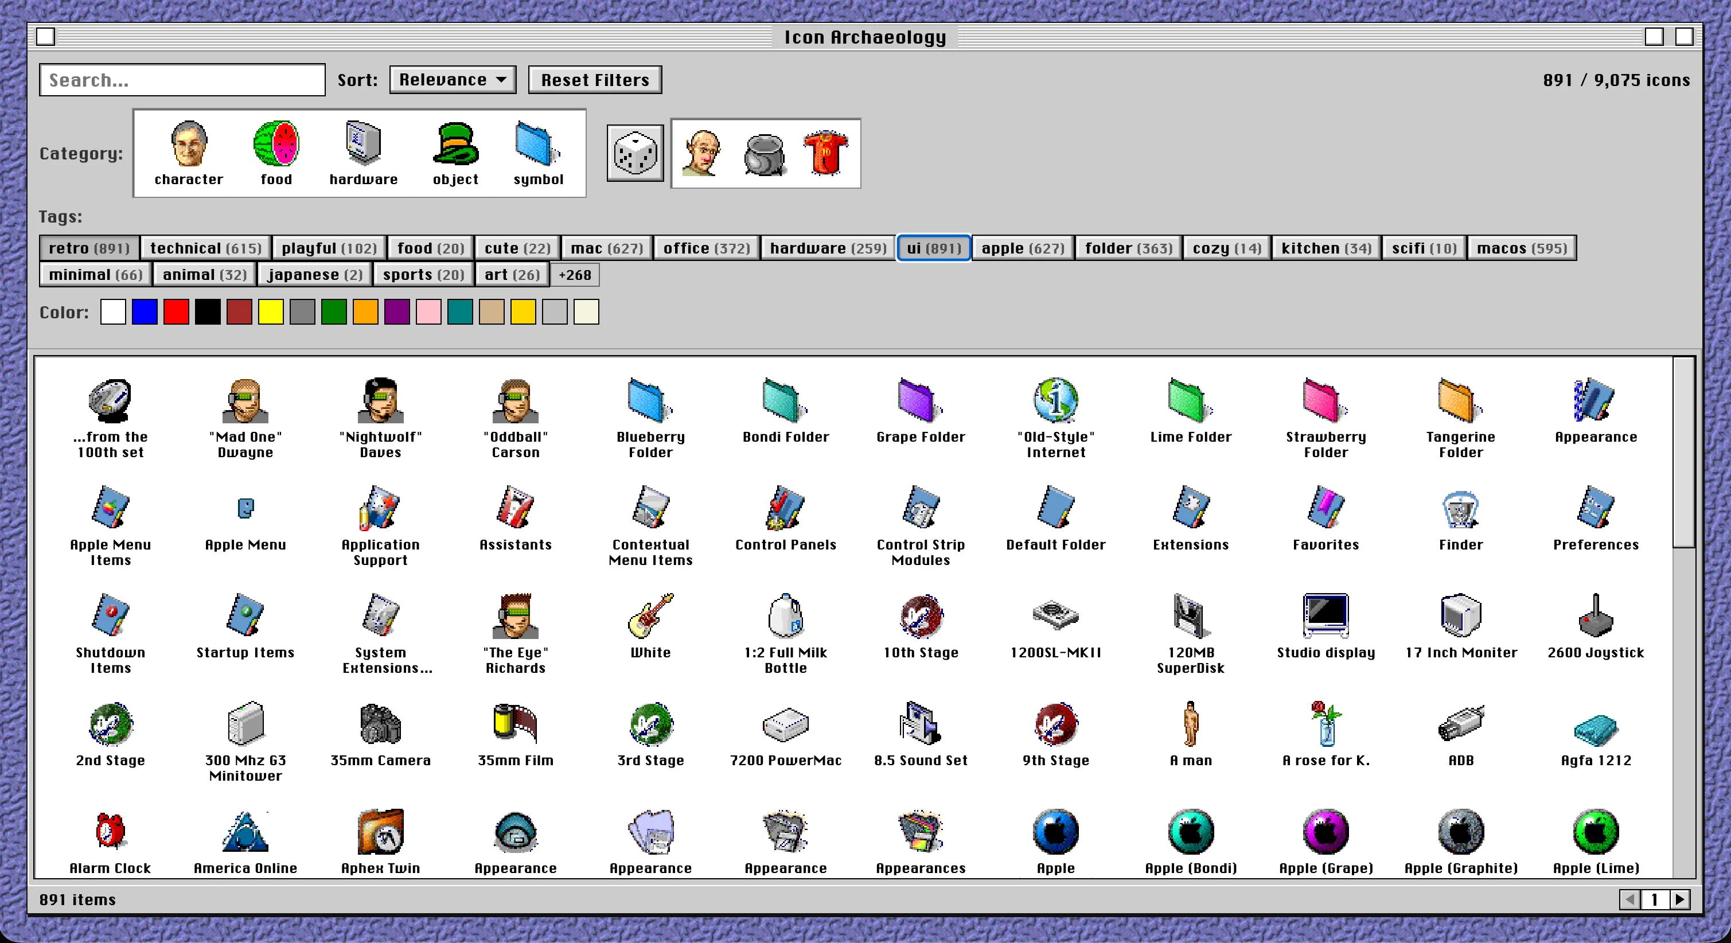Toggle the macos (595) tag
Image resolution: width=1731 pixels, height=943 pixels.
[x=1521, y=248]
